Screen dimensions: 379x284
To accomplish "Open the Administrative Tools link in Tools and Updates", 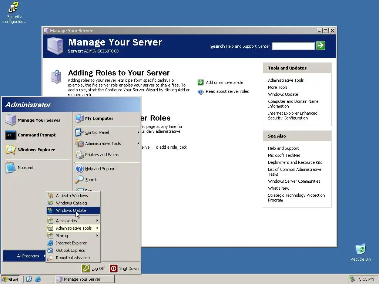I will (286, 80).
